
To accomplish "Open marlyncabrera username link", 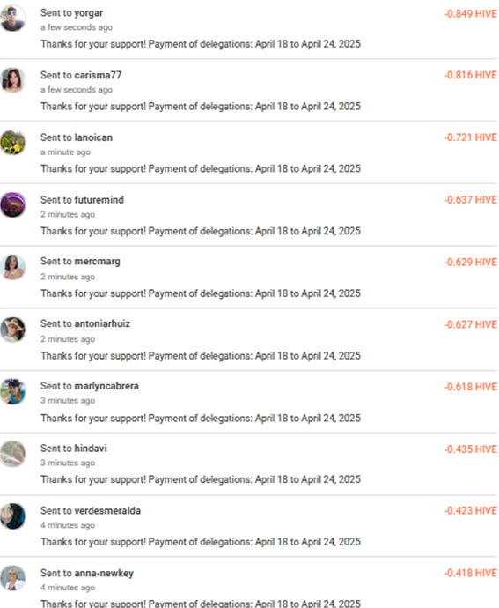I will [x=106, y=386].
